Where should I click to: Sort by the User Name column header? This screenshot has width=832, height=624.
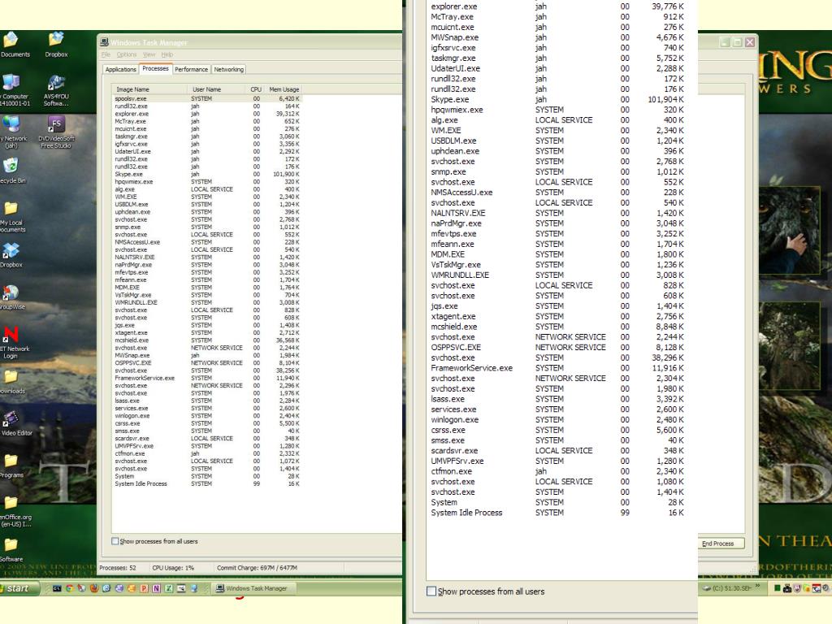pos(216,89)
